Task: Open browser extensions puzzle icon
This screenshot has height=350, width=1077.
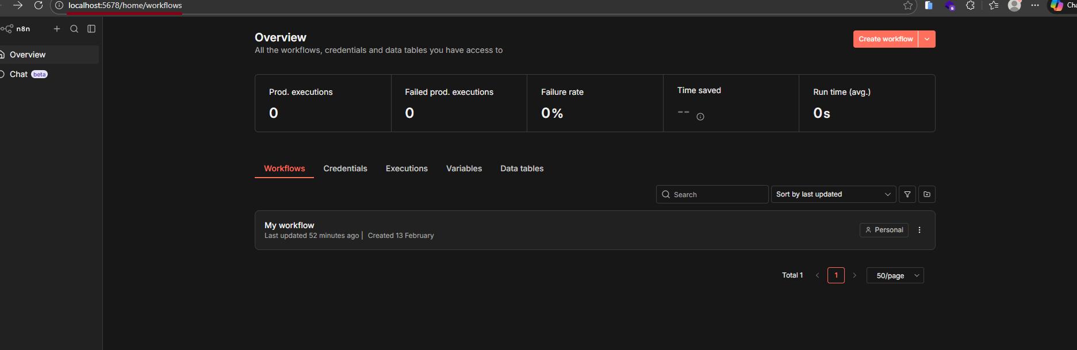Action: pyautogui.click(x=971, y=5)
